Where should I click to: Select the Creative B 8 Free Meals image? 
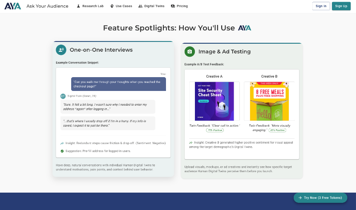(x=269, y=101)
